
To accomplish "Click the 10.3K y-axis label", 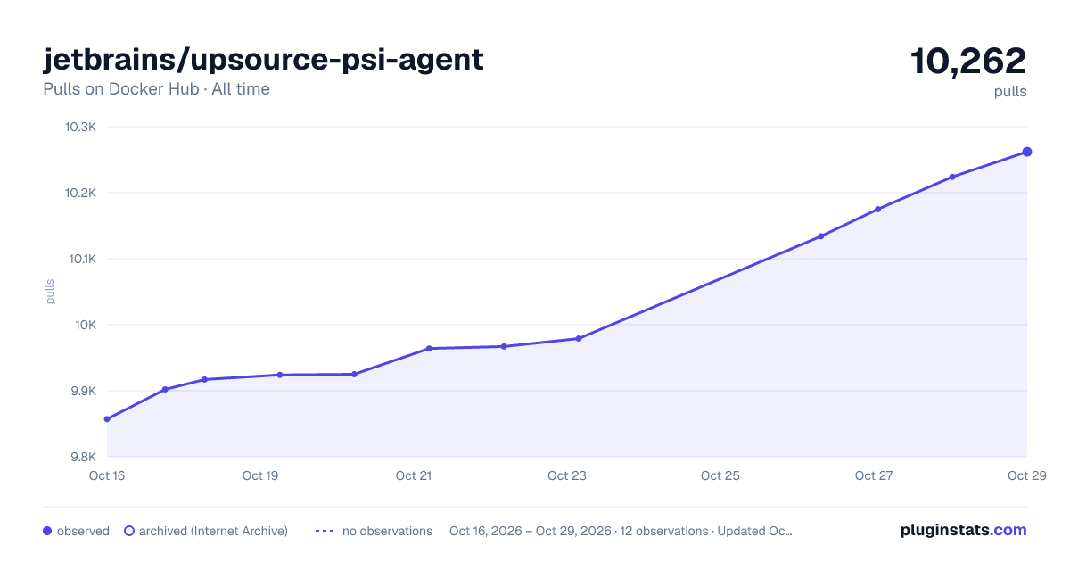I will coord(80,127).
